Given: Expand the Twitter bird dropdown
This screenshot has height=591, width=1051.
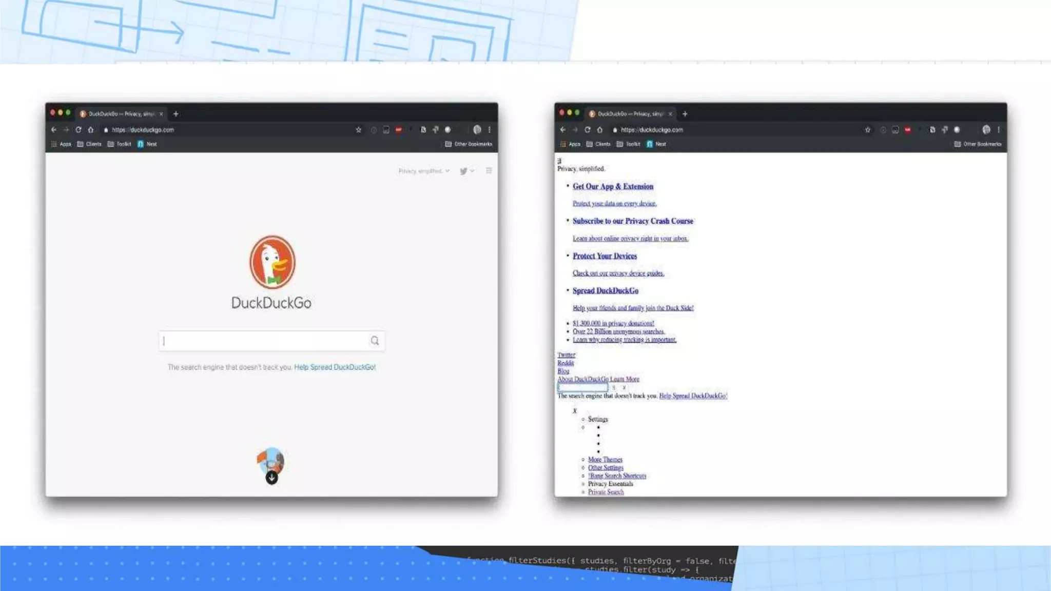Looking at the screenshot, I should click(x=466, y=171).
